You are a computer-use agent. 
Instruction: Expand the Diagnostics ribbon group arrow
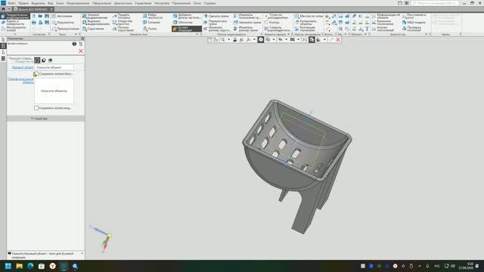pos(426,34)
